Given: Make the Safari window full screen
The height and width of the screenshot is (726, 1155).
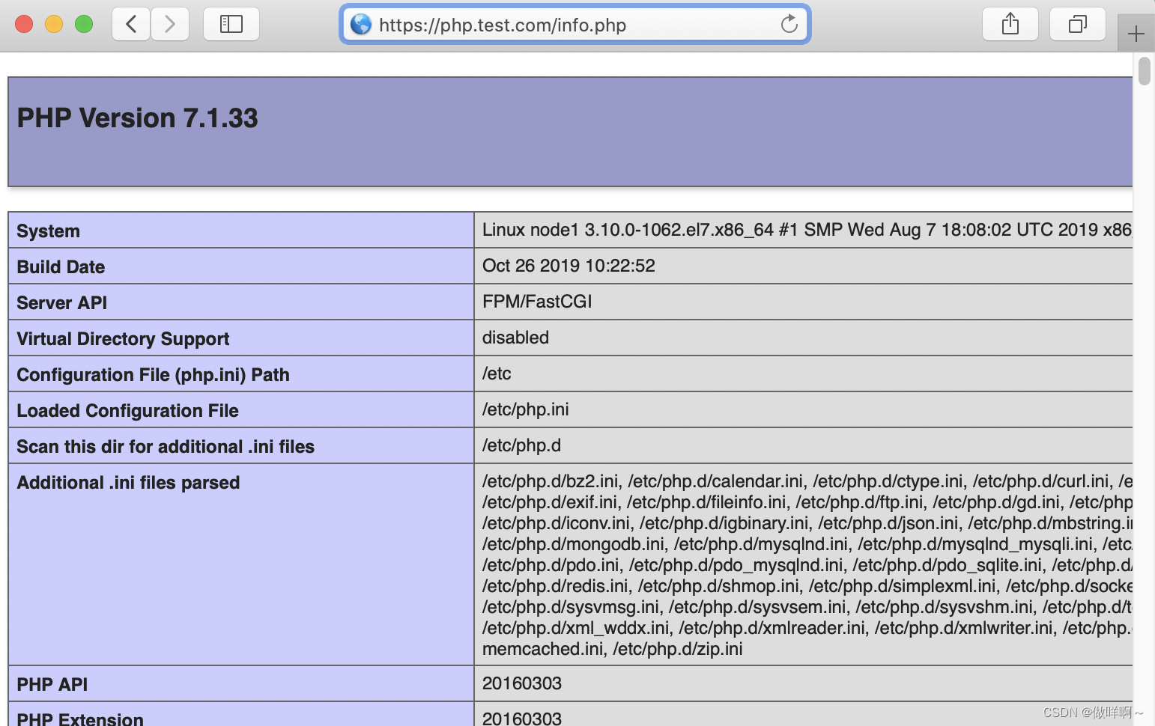Looking at the screenshot, I should tap(84, 24).
